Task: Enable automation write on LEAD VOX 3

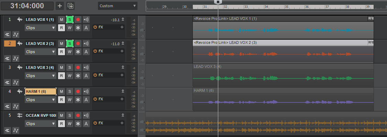Action: pos(69,76)
